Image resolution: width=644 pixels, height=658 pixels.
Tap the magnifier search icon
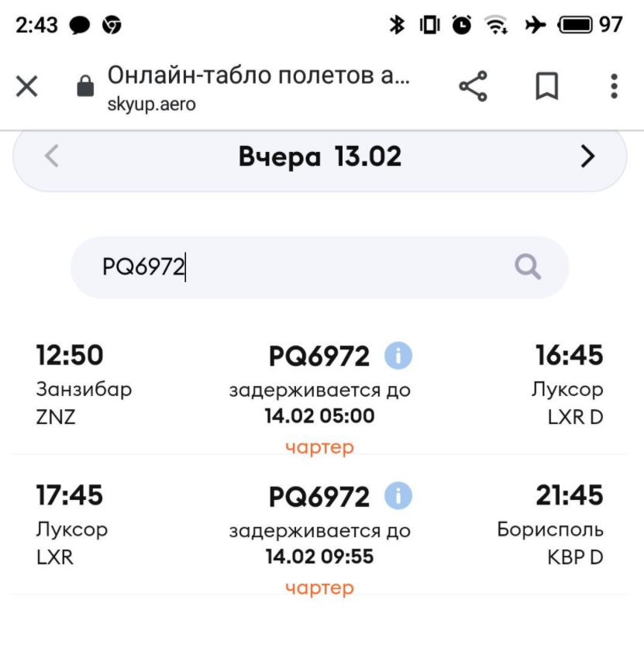(x=528, y=267)
